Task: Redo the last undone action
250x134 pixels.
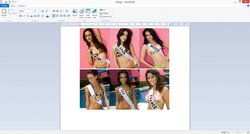Action: pos(13,2)
